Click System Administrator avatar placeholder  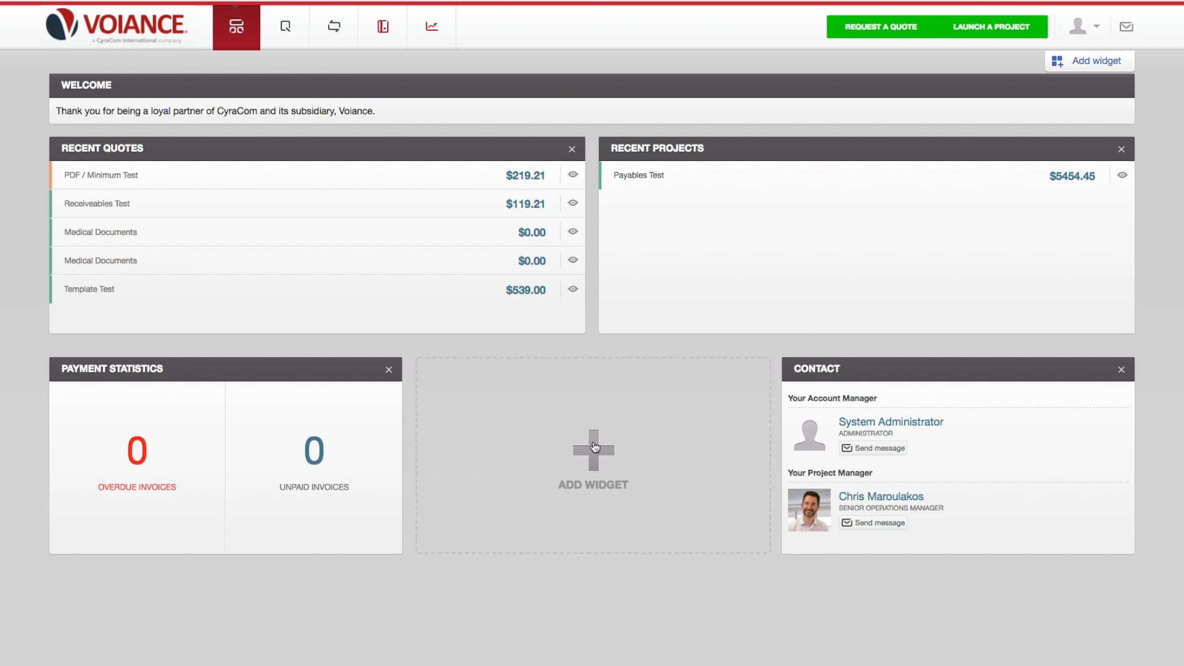pos(809,435)
